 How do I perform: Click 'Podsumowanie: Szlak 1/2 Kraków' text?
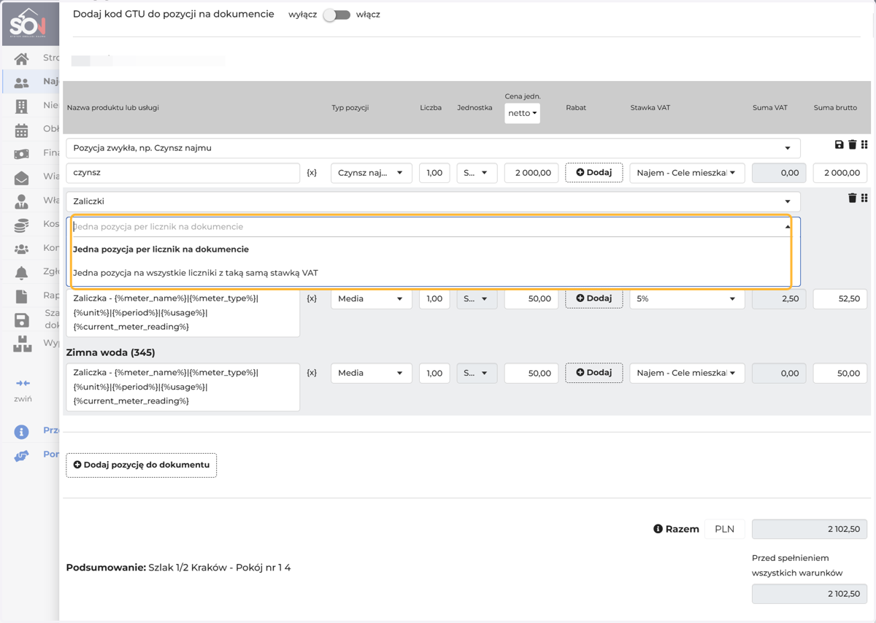coord(178,568)
